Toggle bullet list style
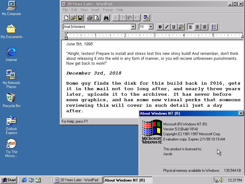 [x=214, y=27]
